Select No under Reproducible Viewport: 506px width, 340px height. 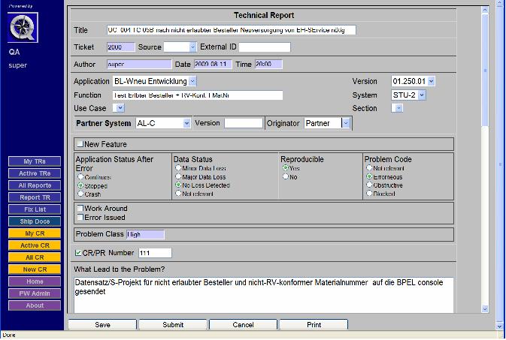(285, 177)
